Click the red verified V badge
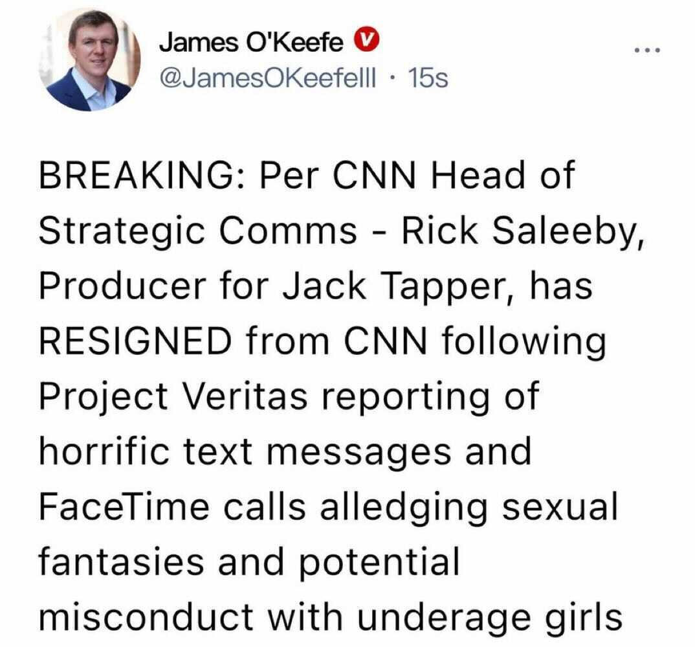Screen dimensions: 695x647 366,41
